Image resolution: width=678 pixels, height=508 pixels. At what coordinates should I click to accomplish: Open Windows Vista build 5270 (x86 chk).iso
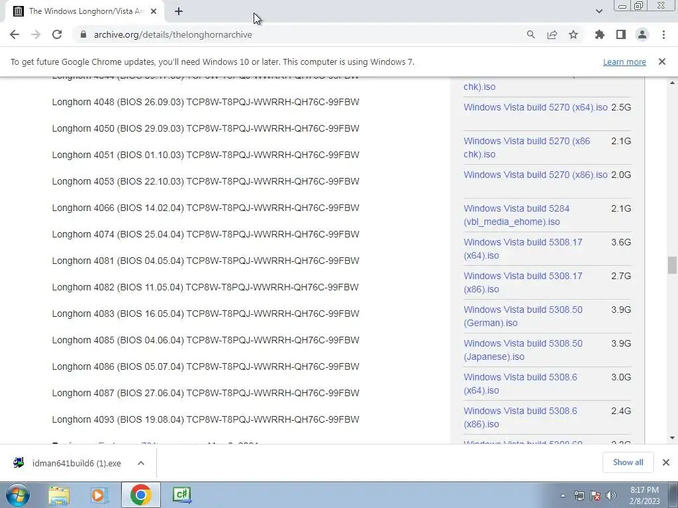pyautogui.click(x=526, y=148)
